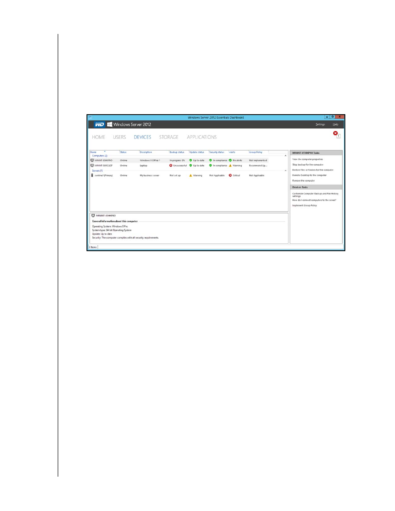Click the MININT-85HKP9O Tasks panel header
The width and height of the screenshot is (395, 511).
(x=316, y=153)
